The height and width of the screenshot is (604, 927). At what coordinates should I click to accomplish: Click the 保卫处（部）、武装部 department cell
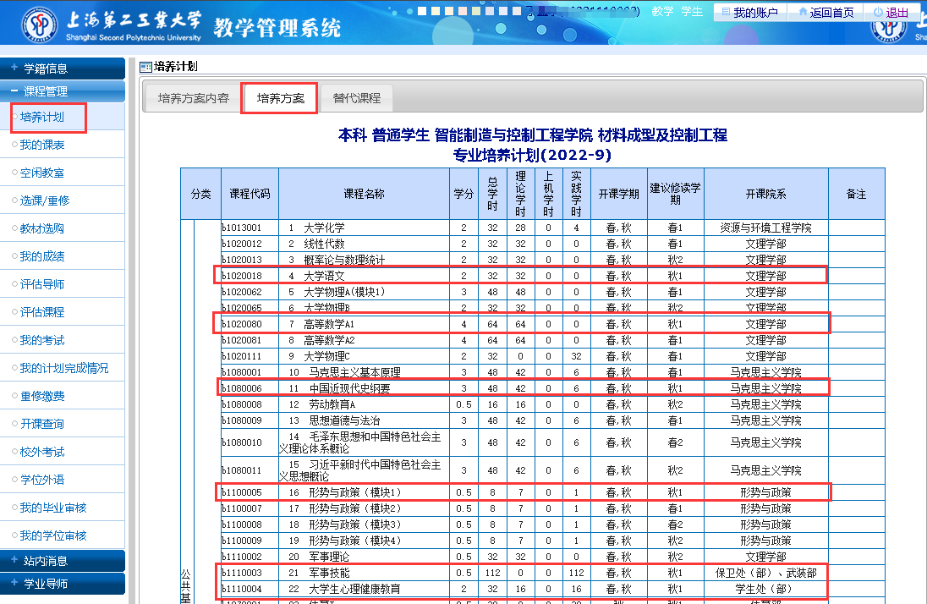point(765,573)
